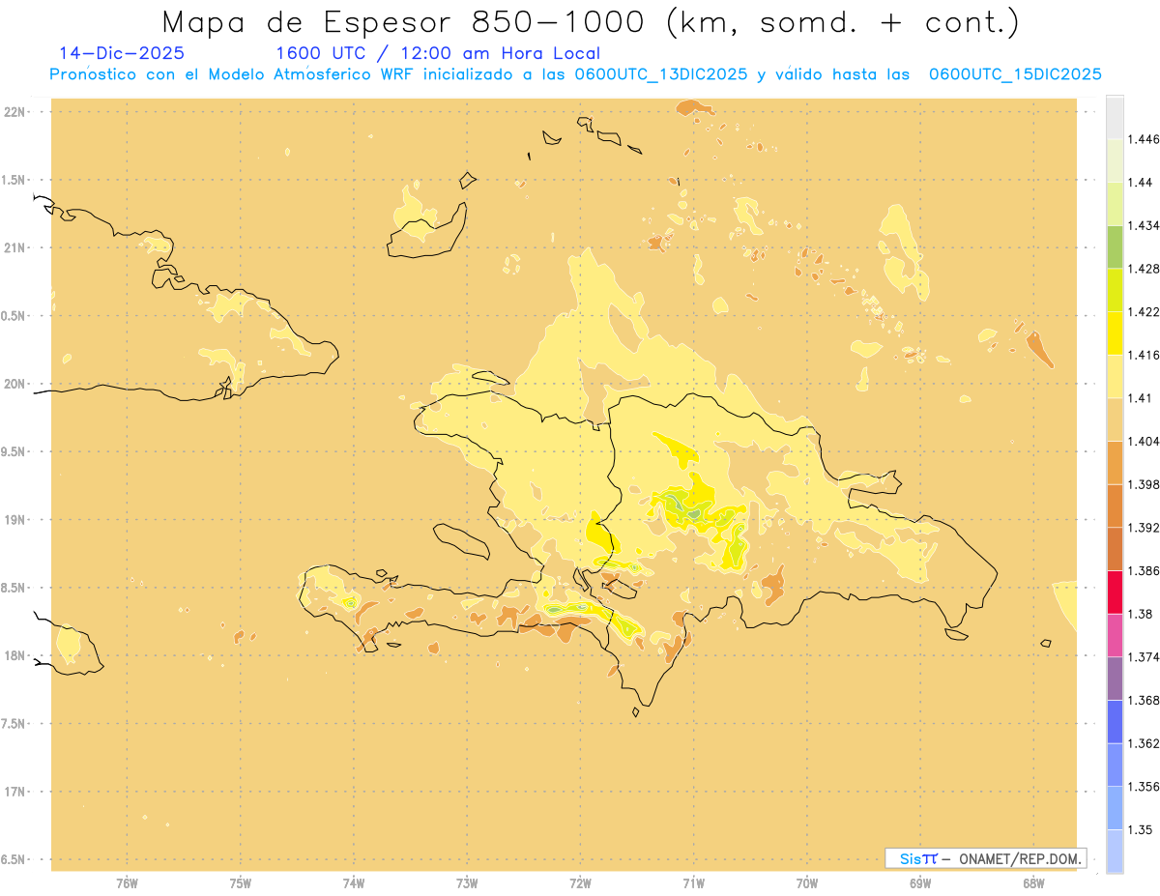Click the '19N' latitude label
Image resolution: width=1160 pixels, height=896 pixels.
[x=16, y=520]
